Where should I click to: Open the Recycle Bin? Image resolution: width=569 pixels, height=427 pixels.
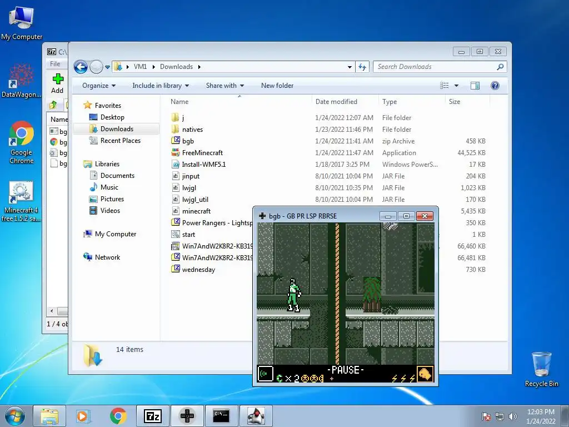pyautogui.click(x=541, y=369)
